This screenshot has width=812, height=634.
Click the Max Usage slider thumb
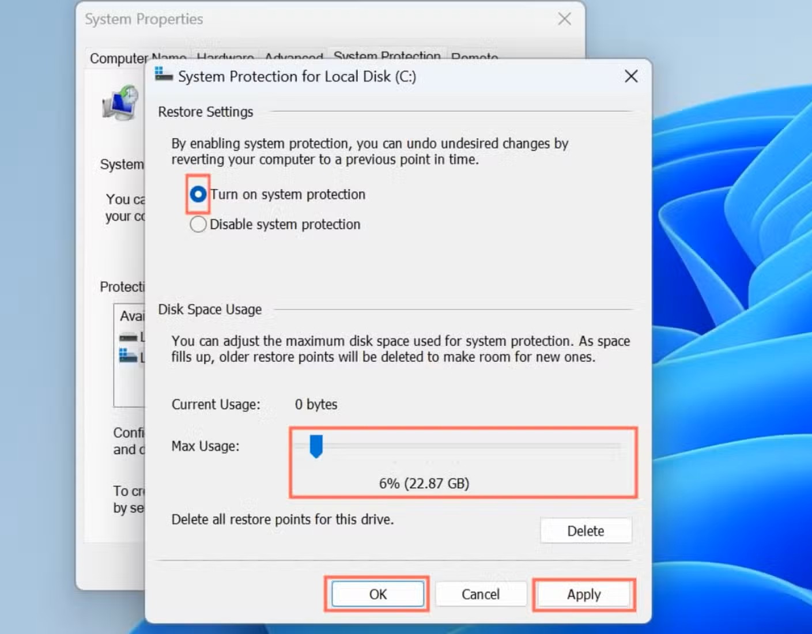[315, 445]
